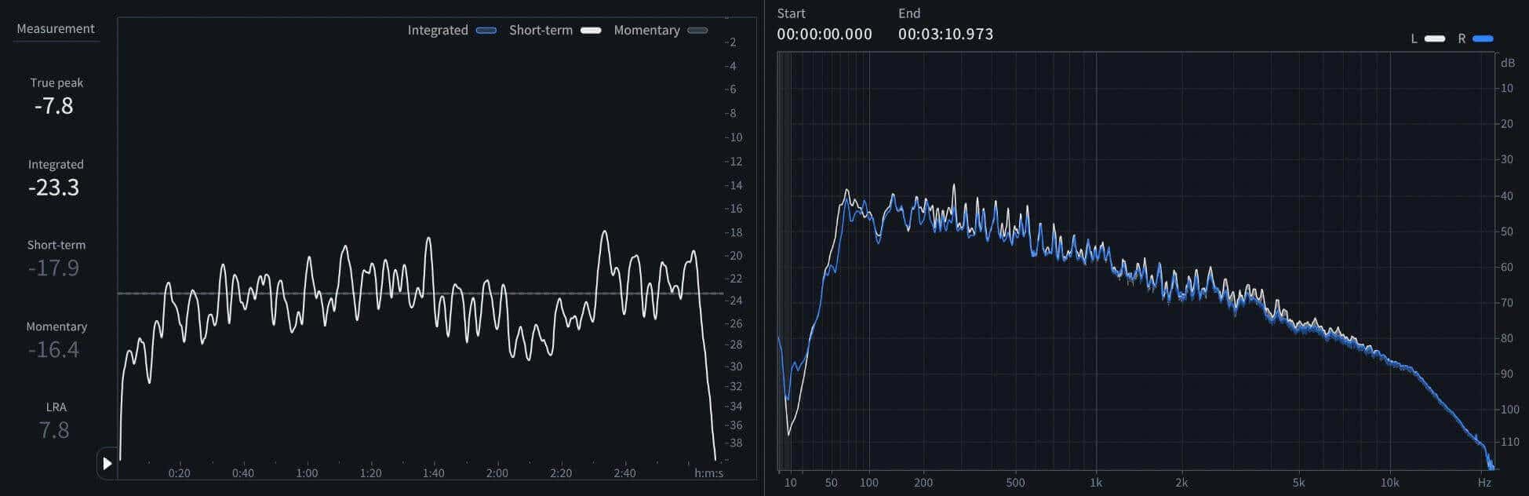Viewport: 1529px width, 496px height.
Task: Toggle the L channel spectrum trace
Action: point(1435,38)
